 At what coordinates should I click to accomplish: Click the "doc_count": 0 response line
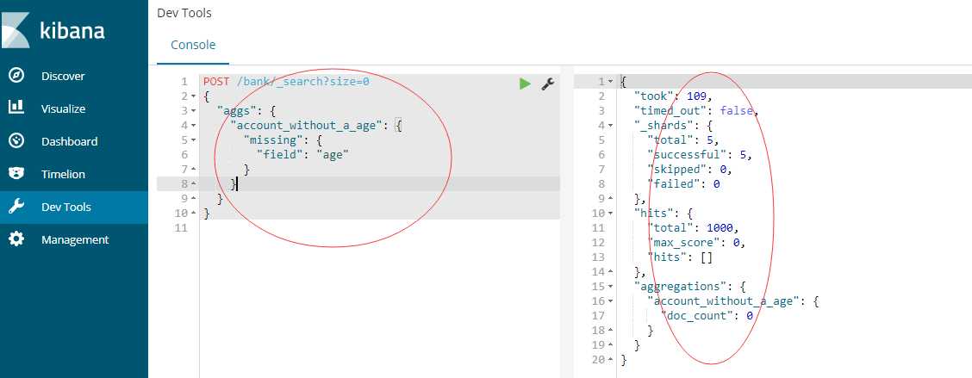pos(707,315)
